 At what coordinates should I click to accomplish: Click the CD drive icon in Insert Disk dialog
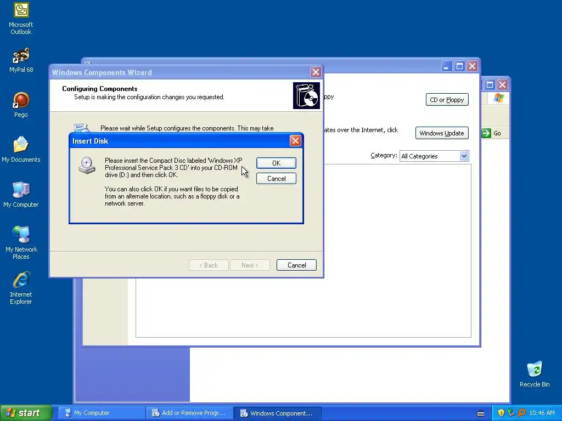87,165
